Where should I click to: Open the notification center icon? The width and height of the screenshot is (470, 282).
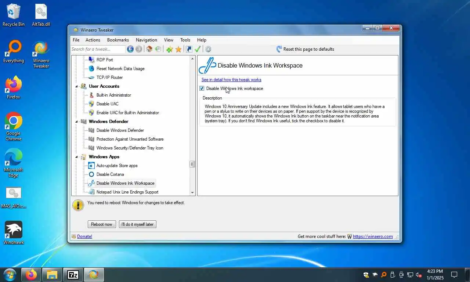(x=454, y=275)
